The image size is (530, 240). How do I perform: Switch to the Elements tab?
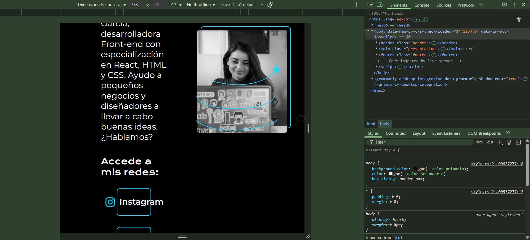click(x=399, y=5)
